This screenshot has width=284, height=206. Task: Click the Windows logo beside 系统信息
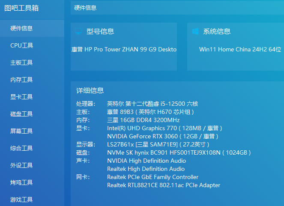point(195,31)
